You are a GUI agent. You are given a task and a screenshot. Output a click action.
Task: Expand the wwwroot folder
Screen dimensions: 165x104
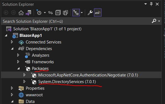pyautogui.click(x=12, y=95)
